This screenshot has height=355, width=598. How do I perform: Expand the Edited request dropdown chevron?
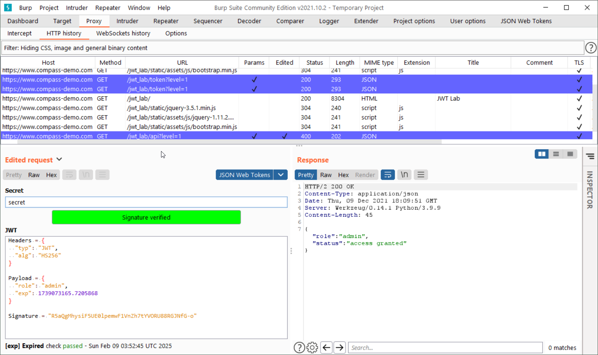click(59, 160)
